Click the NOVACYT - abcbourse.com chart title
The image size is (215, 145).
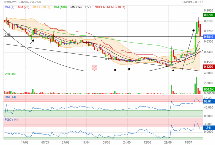point(22,2)
